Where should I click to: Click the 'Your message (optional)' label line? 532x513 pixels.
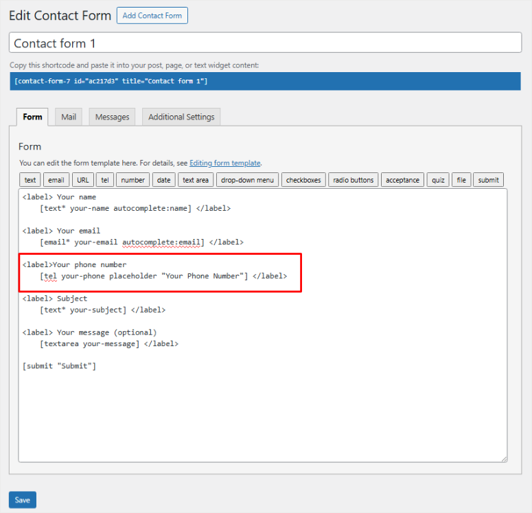click(89, 332)
